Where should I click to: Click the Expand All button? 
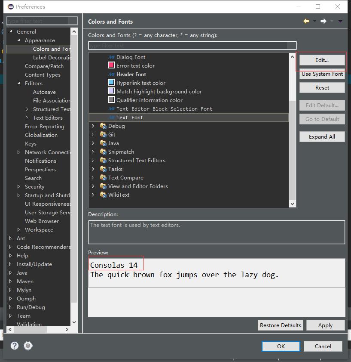pos(322,137)
